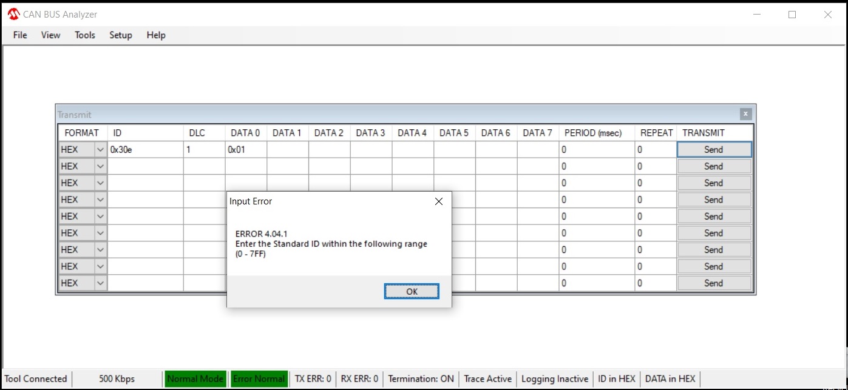Open the Tools menu

coord(85,35)
